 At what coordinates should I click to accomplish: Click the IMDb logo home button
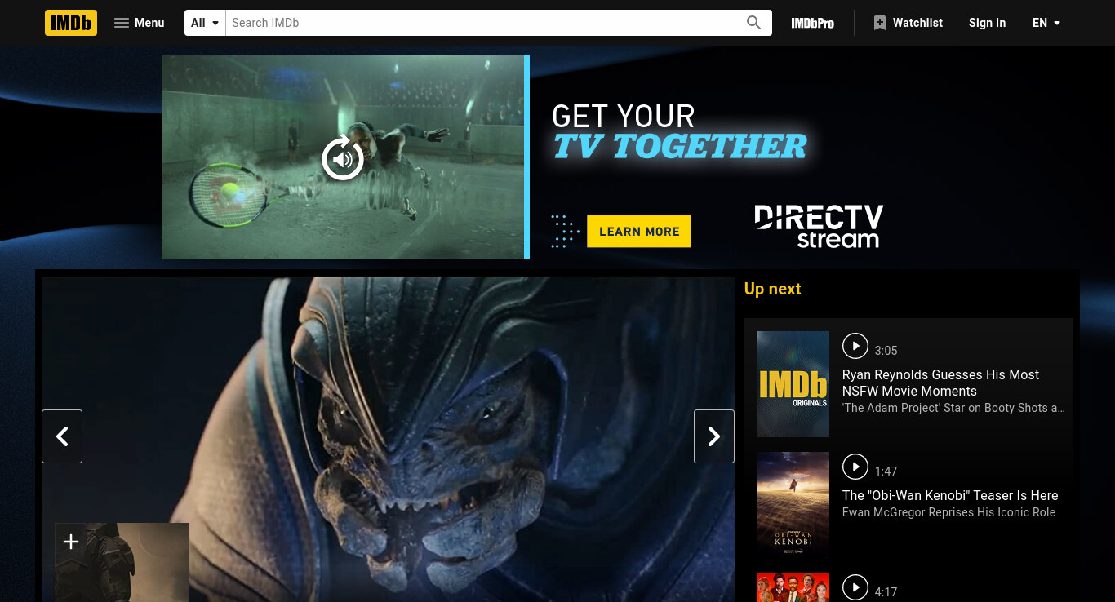(x=71, y=23)
